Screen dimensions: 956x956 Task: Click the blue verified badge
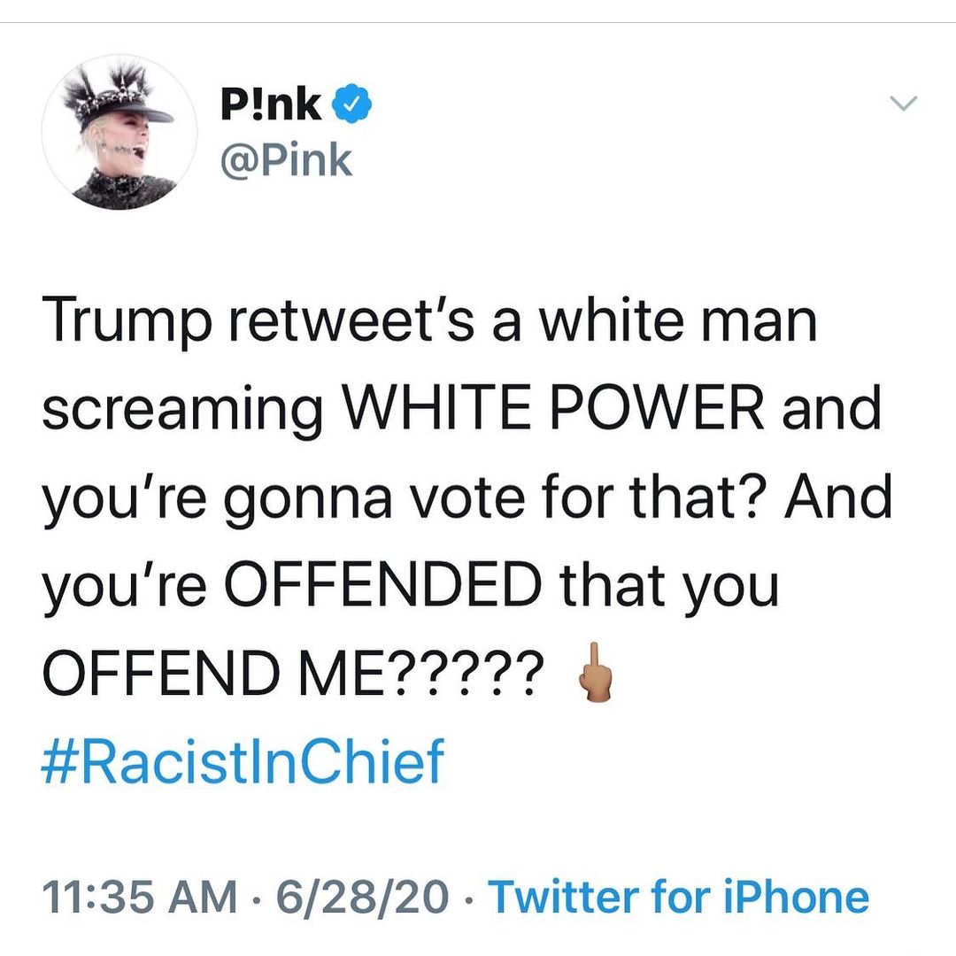click(x=351, y=107)
